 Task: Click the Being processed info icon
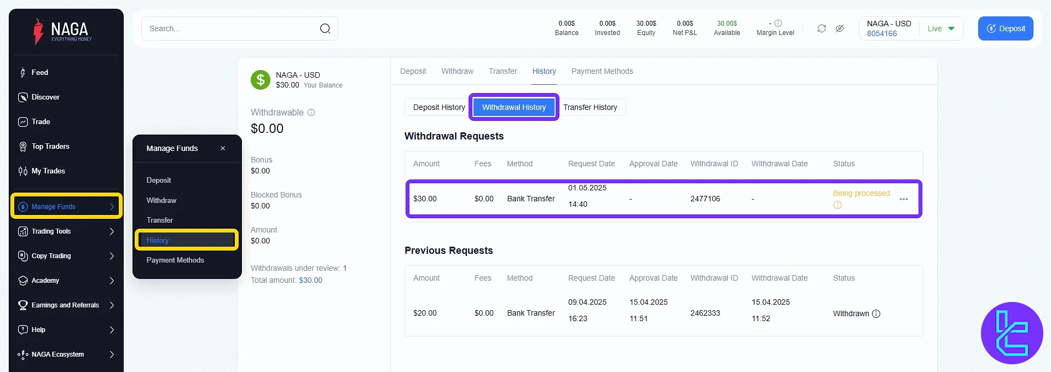838,205
